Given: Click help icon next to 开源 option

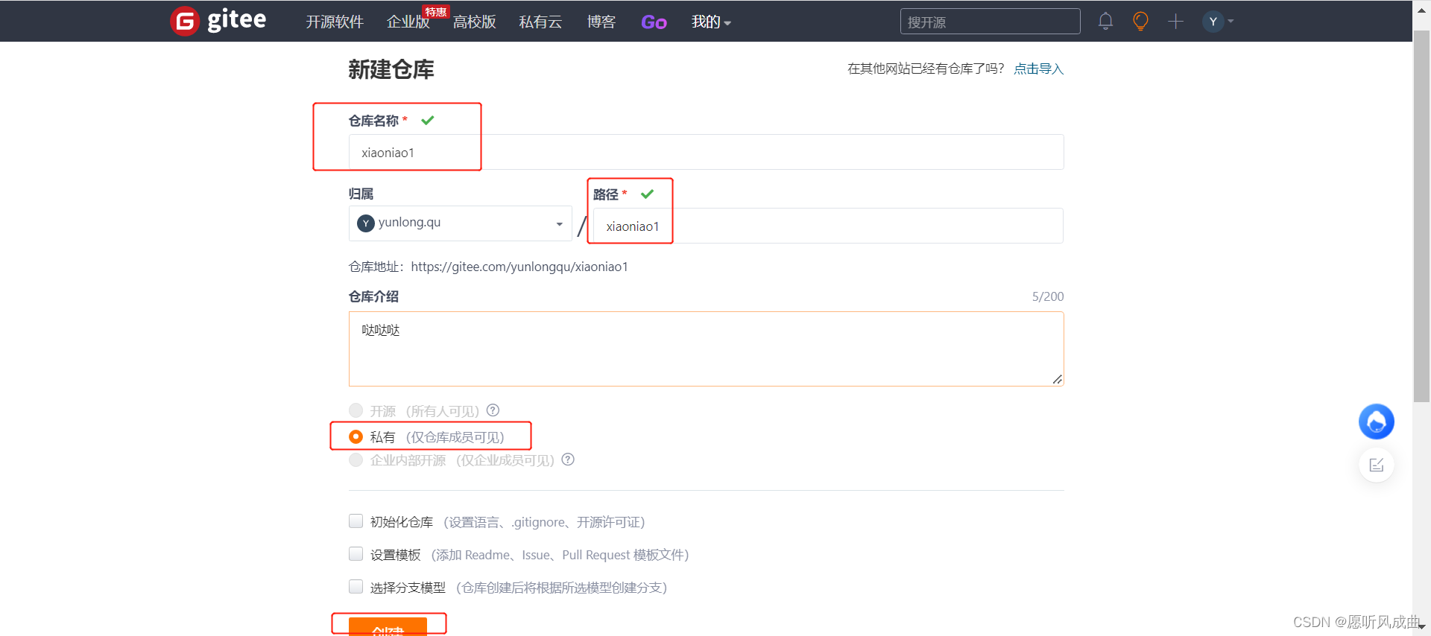Looking at the screenshot, I should point(493,410).
